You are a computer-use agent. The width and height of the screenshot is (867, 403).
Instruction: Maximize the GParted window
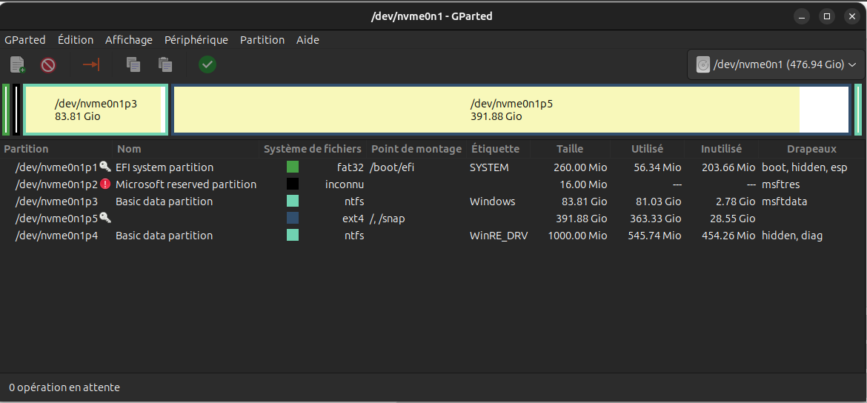pyautogui.click(x=827, y=16)
